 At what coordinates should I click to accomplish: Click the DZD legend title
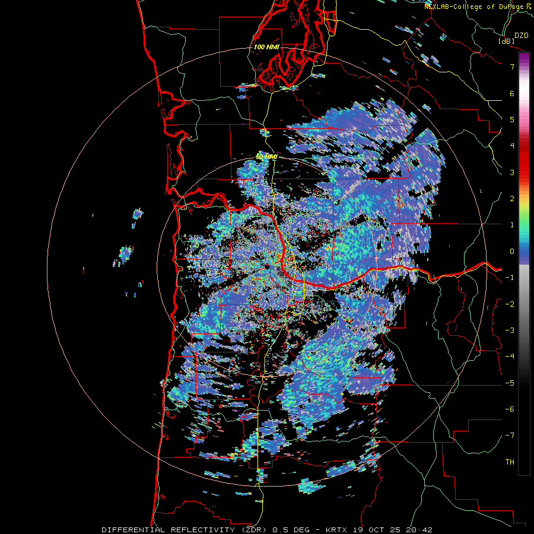(522, 36)
